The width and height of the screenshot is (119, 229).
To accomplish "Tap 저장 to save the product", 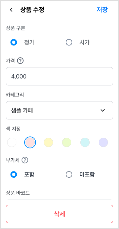I will click(x=102, y=9).
